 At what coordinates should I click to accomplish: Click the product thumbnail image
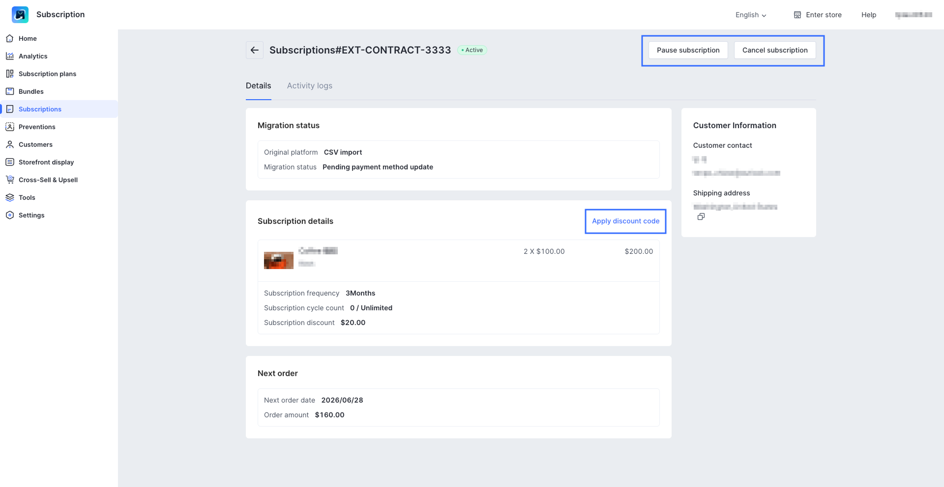279,260
